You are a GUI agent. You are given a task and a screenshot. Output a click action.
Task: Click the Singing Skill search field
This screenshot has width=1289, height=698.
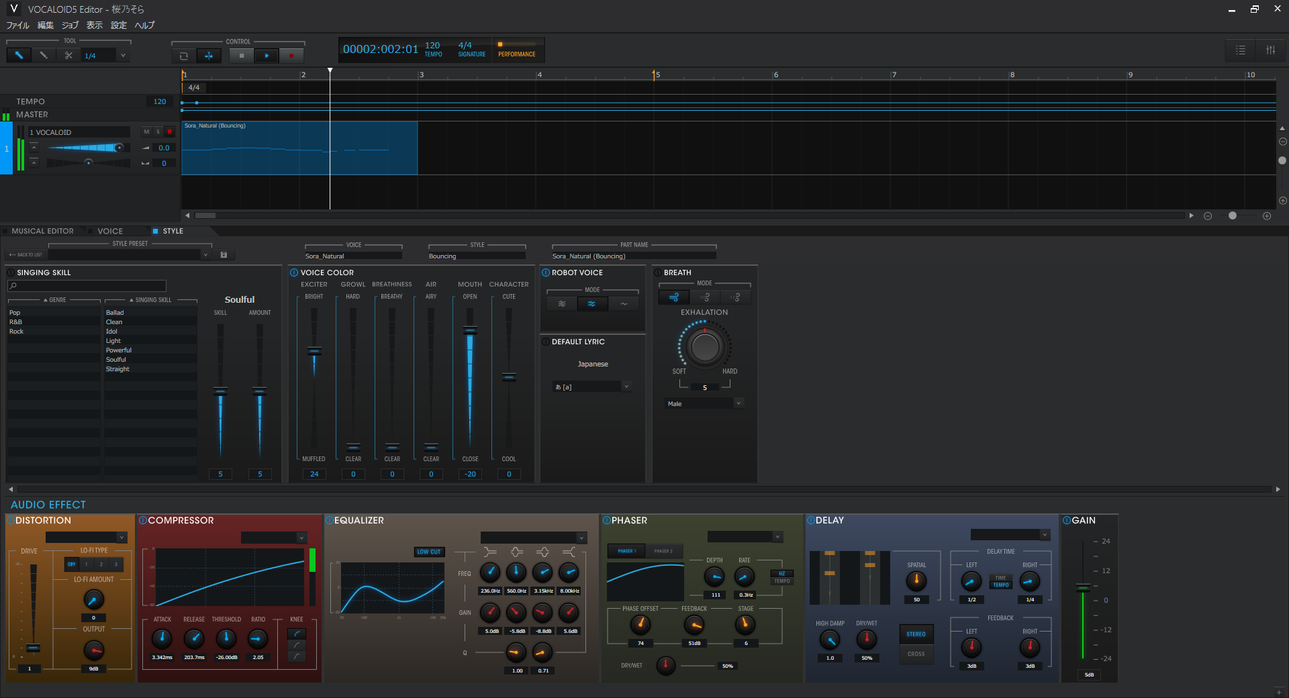tap(87, 286)
